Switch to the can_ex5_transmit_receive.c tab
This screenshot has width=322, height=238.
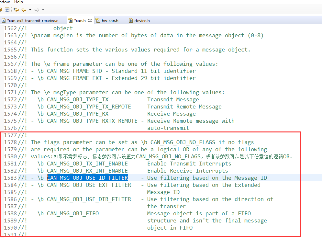pos(32,20)
